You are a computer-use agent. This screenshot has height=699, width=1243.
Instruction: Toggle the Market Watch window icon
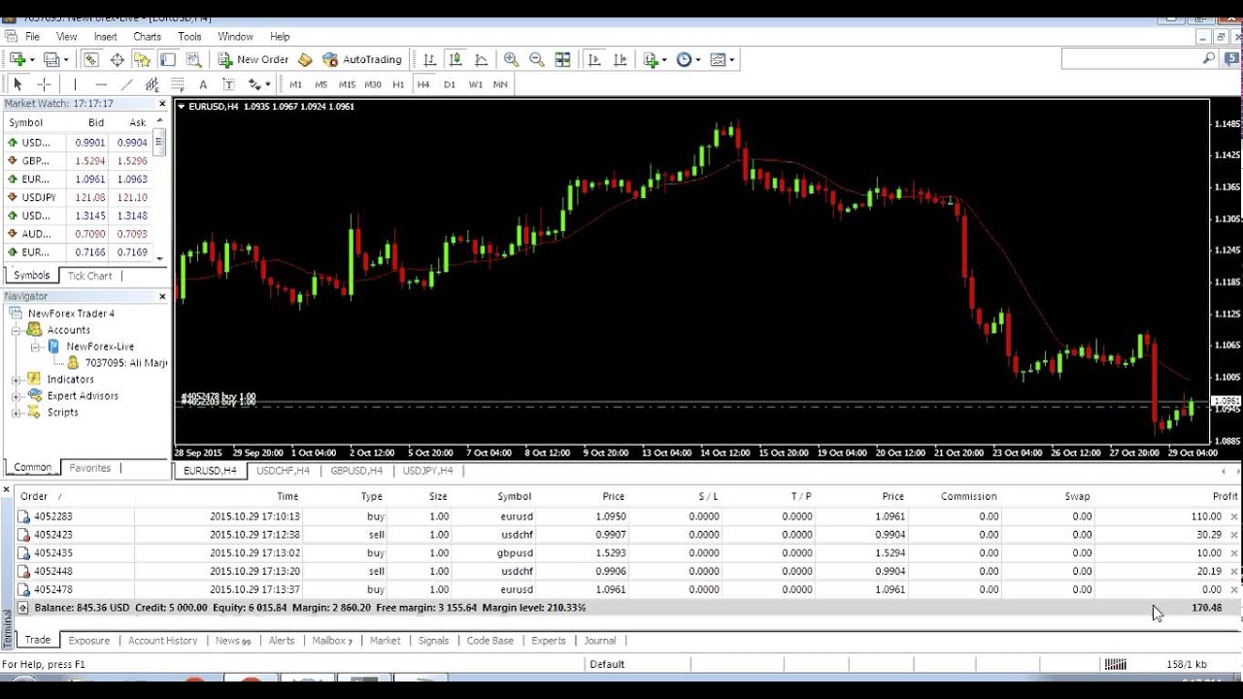(x=90, y=59)
